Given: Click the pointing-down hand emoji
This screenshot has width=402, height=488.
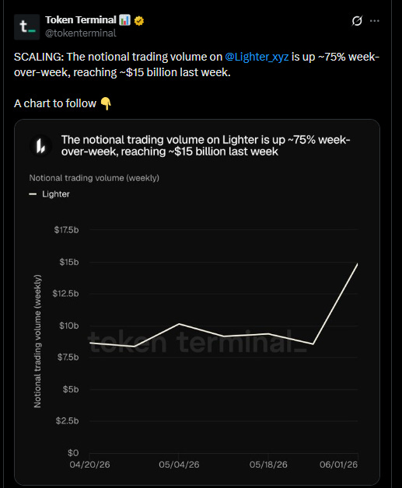Looking at the screenshot, I should (106, 103).
